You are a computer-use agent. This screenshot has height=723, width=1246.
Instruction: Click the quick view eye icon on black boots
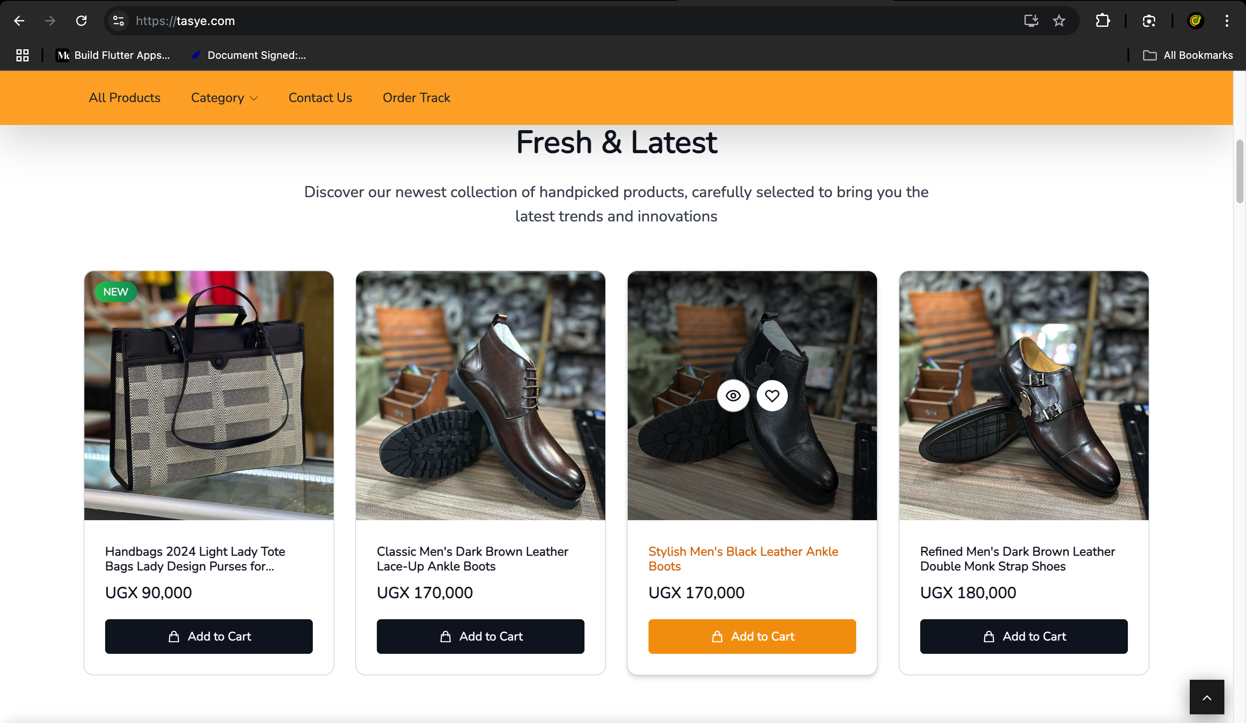pos(733,395)
